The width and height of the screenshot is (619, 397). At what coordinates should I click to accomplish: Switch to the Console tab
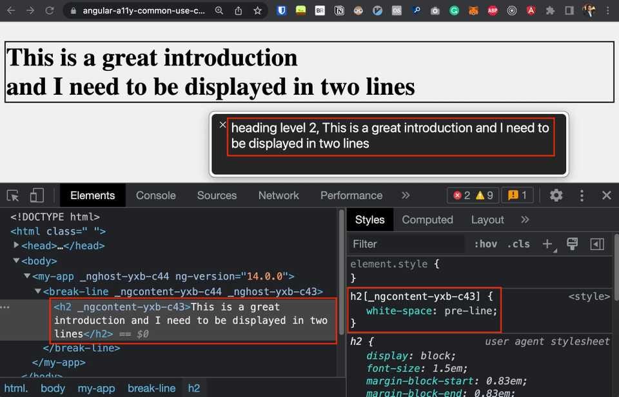pyautogui.click(x=155, y=195)
